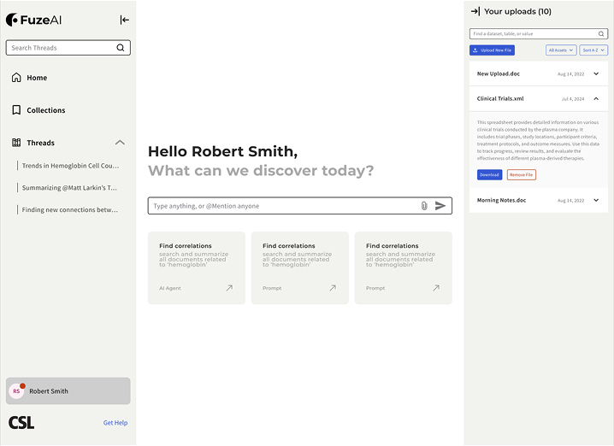
Task: Click the send message arrow icon
Action: (x=440, y=206)
